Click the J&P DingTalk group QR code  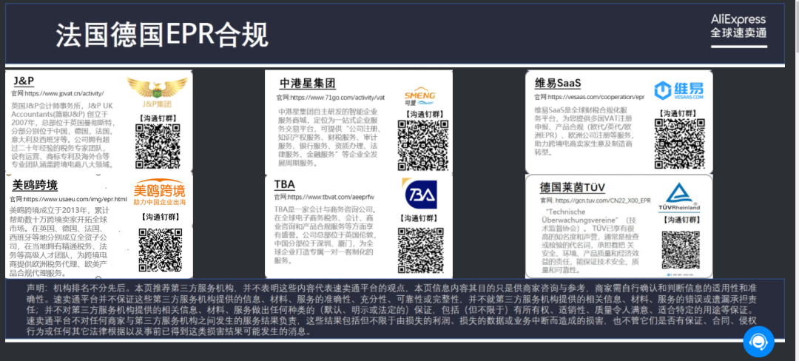(158, 146)
